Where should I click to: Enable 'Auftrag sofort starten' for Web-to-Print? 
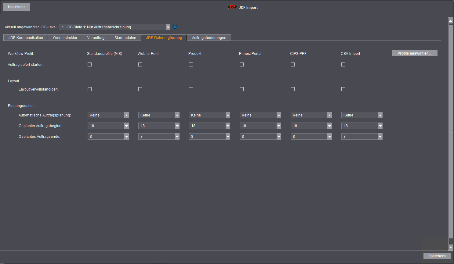click(140, 64)
